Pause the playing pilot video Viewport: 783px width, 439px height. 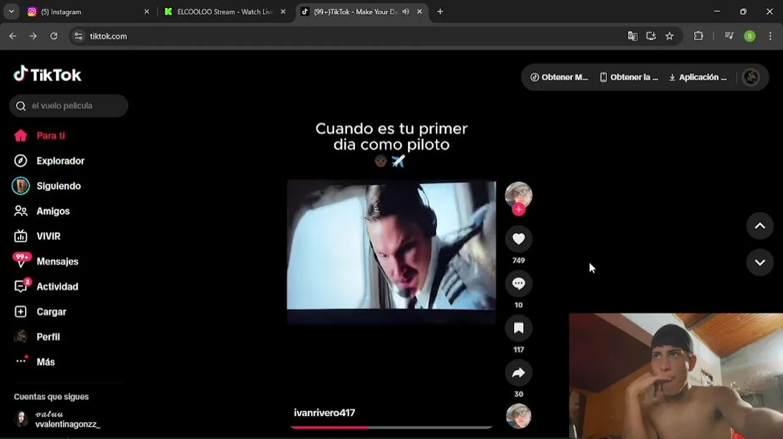391,251
